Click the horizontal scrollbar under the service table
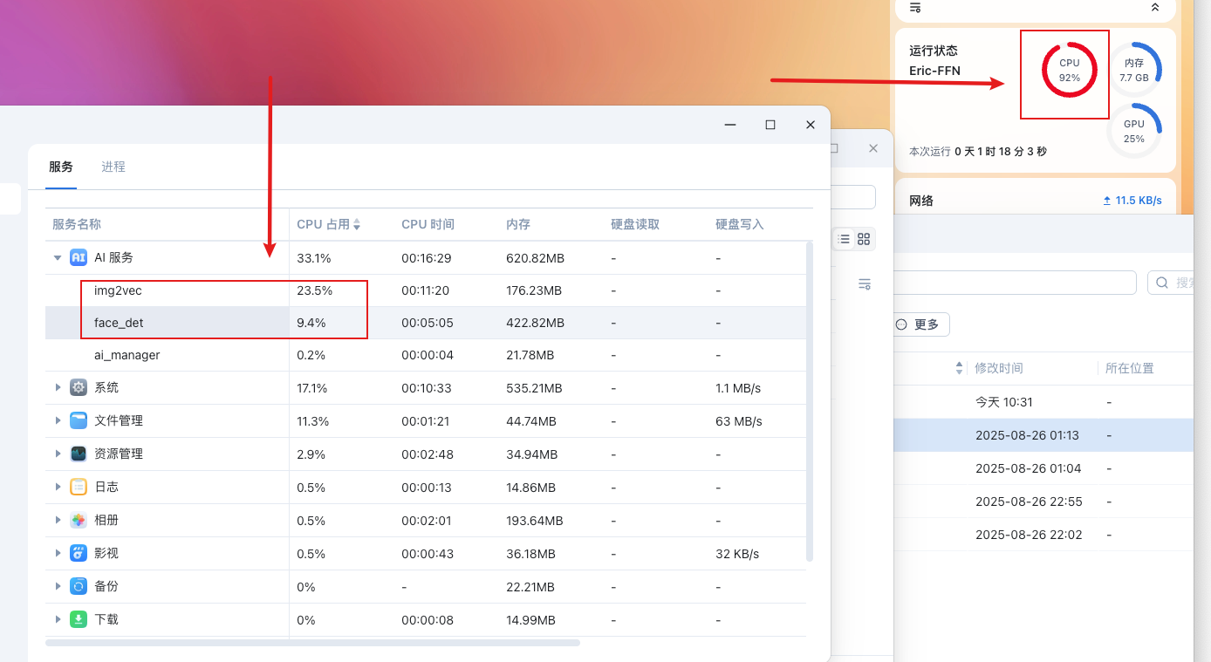The image size is (1211, 662). point(312,643)
